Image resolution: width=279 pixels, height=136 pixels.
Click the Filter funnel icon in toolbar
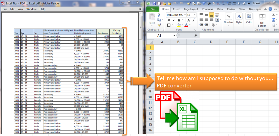[x=204, y=3]
